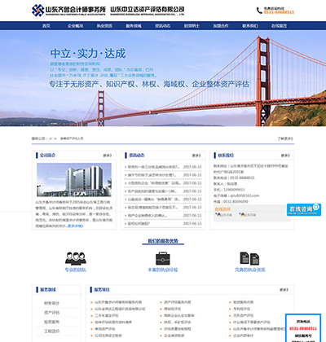Open the 联系我们 navigation menu item
Screen dimensions: 326x342
(x=250, y=26)
